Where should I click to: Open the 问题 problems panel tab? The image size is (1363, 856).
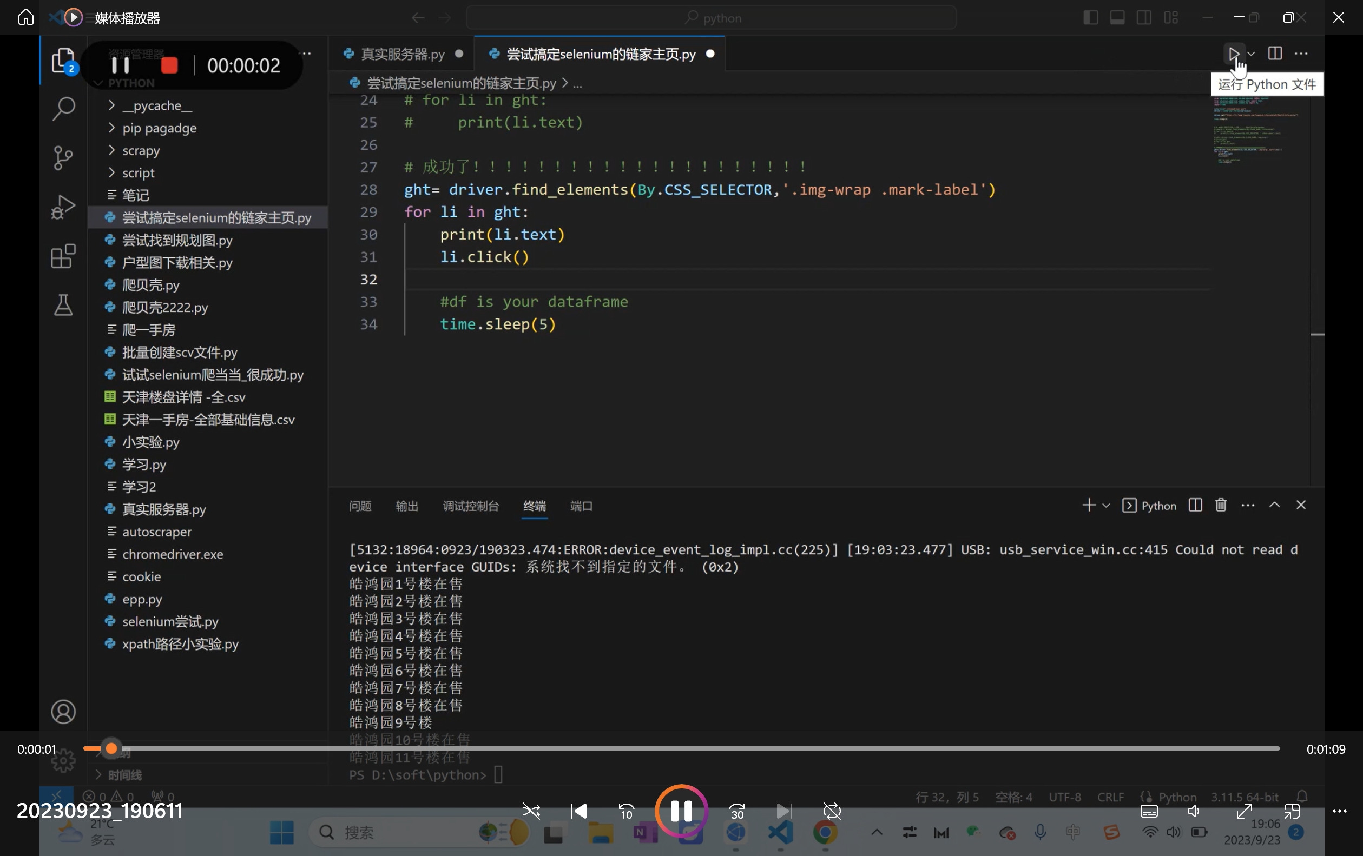click(360, 505)
